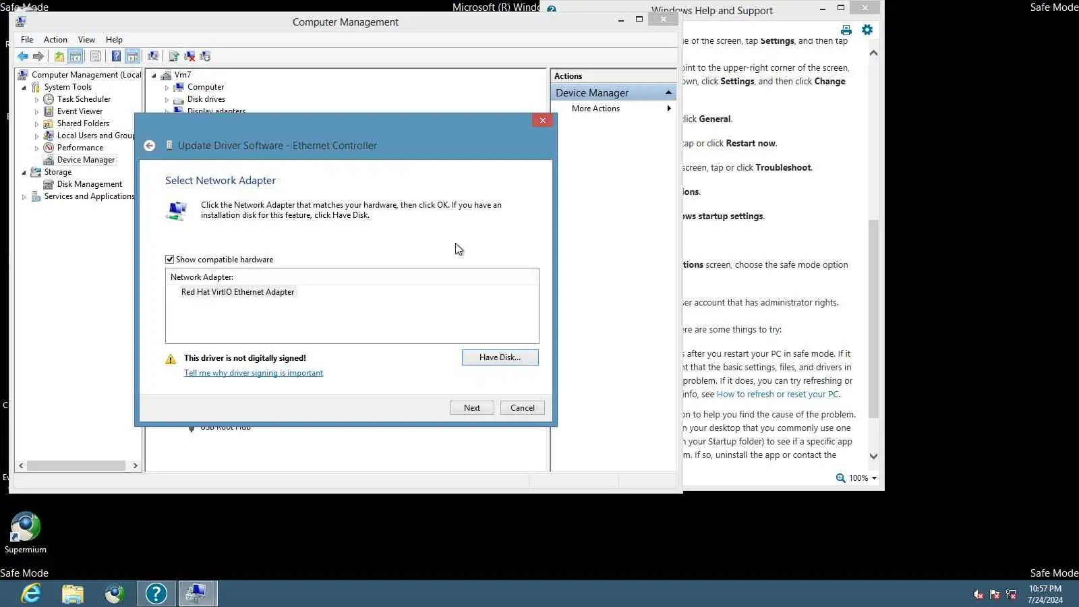The image size is (1079, 607).
Task: Collapse the Vm7 device tree root
Action: [x=154, y=76]
